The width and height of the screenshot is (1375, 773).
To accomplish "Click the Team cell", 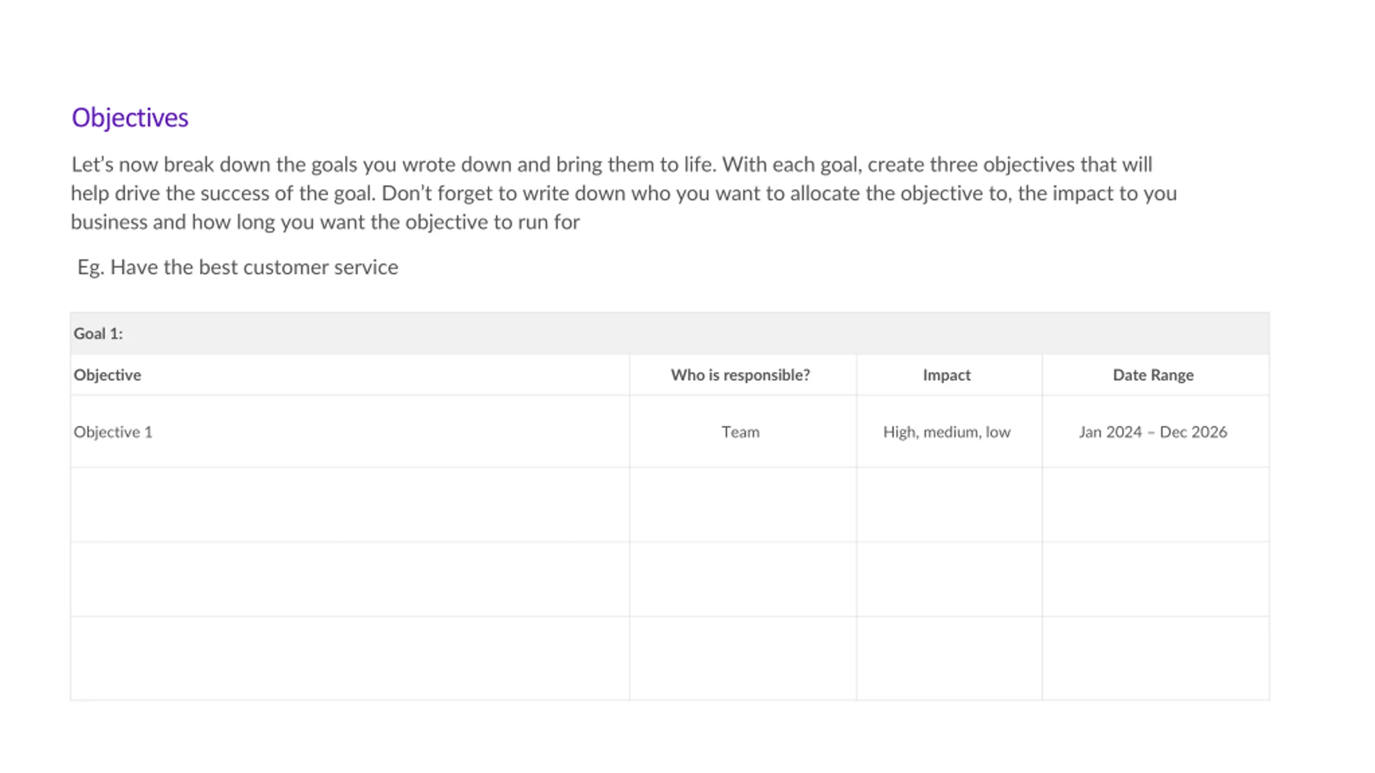I will click(743, 432).
